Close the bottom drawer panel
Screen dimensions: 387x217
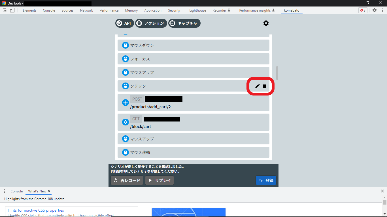(382, 191)
